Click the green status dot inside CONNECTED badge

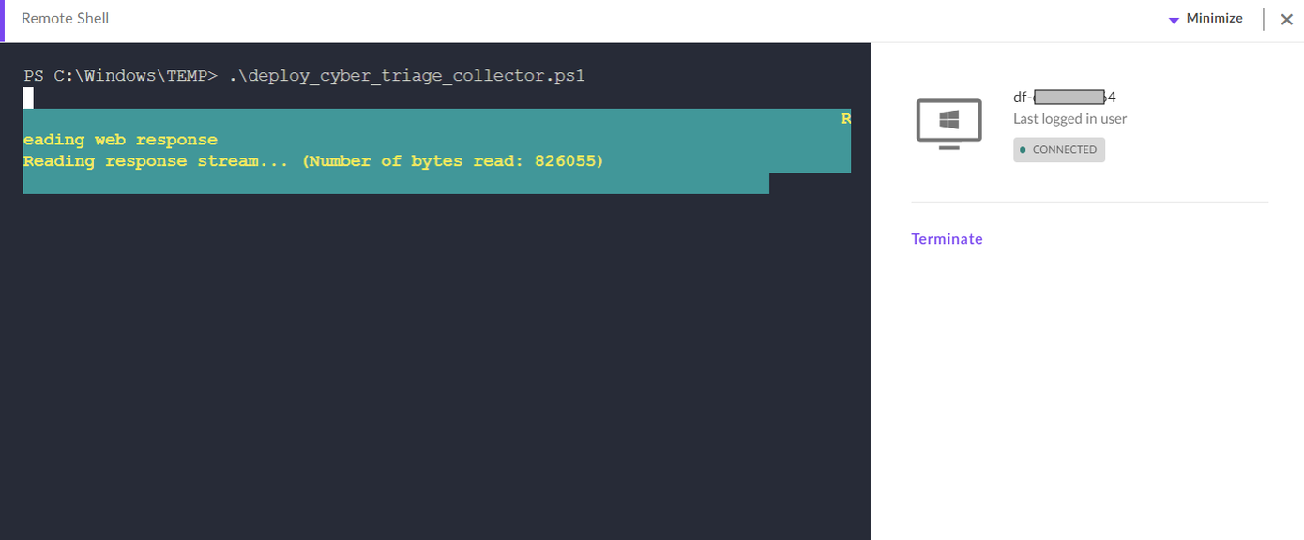[x=1024, y=150]
